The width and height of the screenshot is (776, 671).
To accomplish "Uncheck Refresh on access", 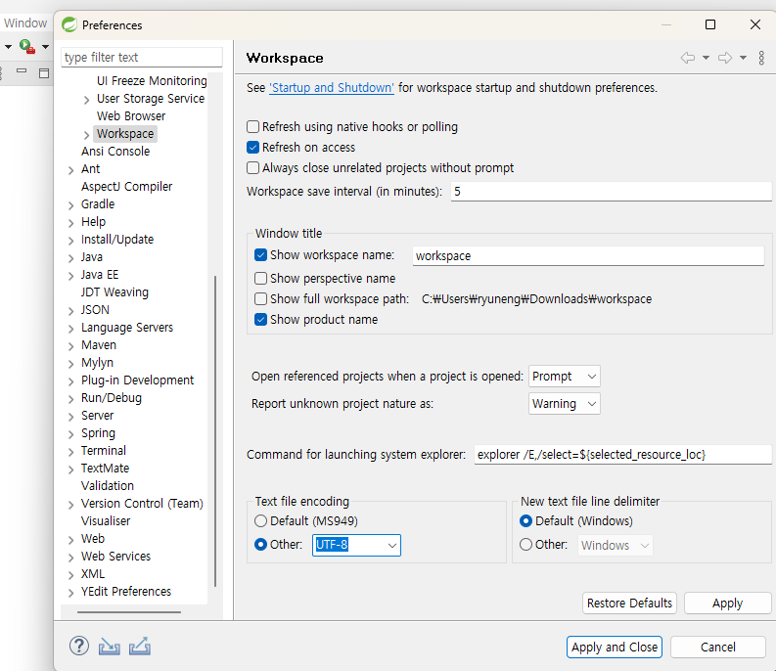I will (x=252, y=147).
